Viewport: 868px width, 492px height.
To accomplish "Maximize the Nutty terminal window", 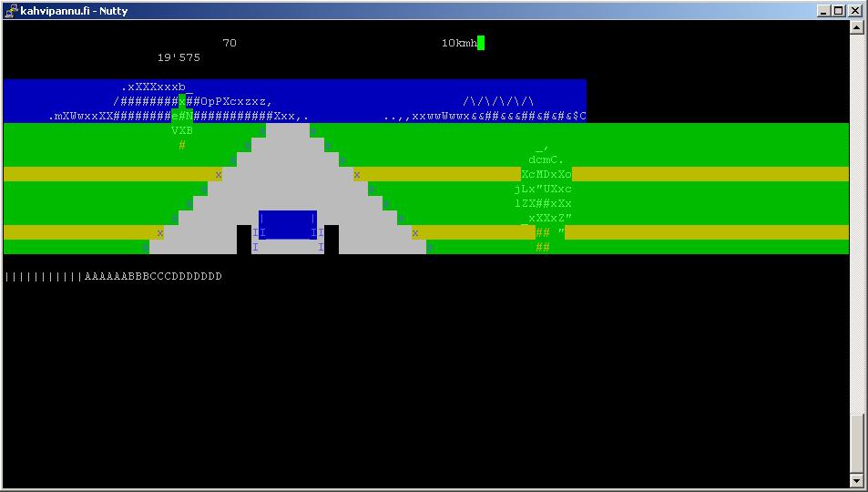I will [x=839, y=11].
